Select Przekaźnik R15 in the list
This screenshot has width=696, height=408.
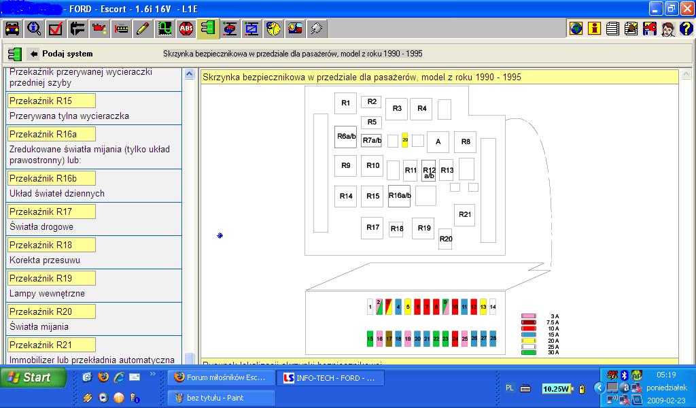(x=51, y=101)
